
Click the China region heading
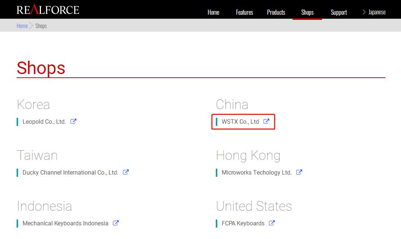point(232,105)
